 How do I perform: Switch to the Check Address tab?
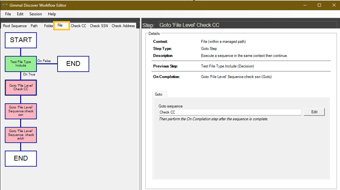123,26
